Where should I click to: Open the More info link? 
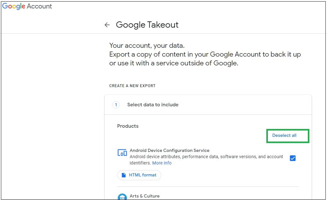pyautogui.click(x=162, y=163)
